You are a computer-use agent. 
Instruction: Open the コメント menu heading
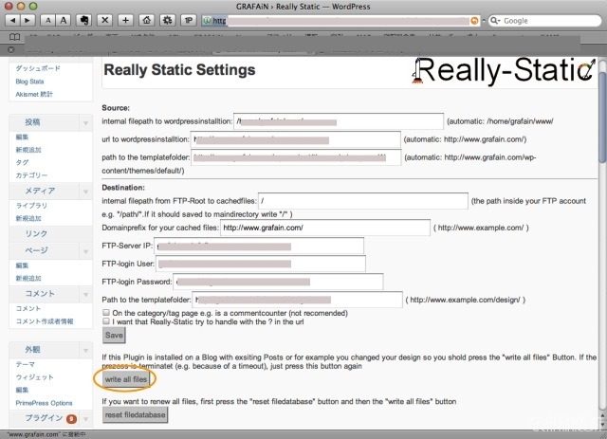pyautogui.click(x=40, y=294)
